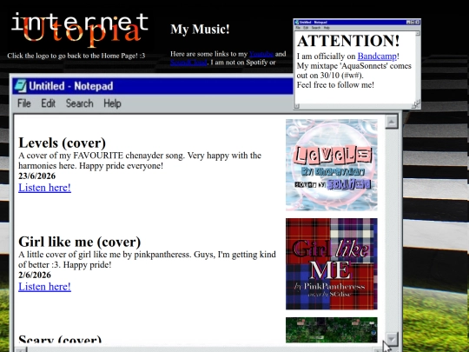Click the Internet Utopia logo
This screenshot has width=469, height=352.
click(x=80, y=30)
